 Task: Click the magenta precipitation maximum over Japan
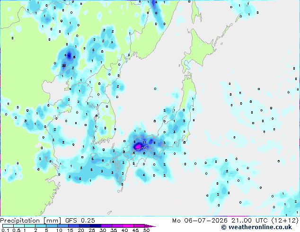click(x=138, y=147)
